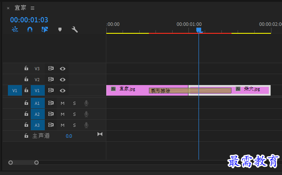Hide track V1 with the eye icon
This screenshot has height=175, width=282.
click(x=62, y=90)
